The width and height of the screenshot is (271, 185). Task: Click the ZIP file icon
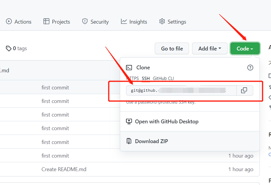[129, 141]
